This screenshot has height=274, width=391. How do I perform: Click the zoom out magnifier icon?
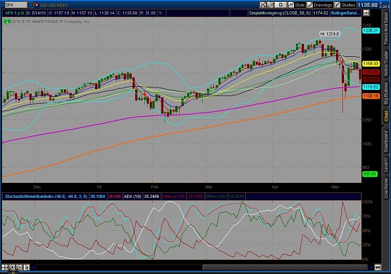click(19, 268)
